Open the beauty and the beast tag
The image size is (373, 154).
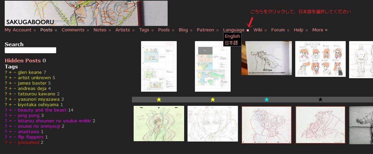tap(42, 110)
